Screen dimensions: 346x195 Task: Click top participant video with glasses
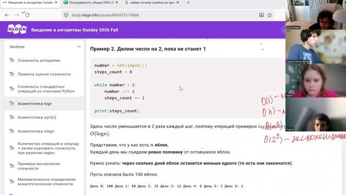[x=316, y=15]
